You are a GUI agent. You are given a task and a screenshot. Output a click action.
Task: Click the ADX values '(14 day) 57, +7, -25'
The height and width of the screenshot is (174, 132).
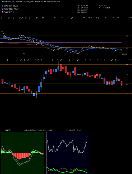(74, 130)
